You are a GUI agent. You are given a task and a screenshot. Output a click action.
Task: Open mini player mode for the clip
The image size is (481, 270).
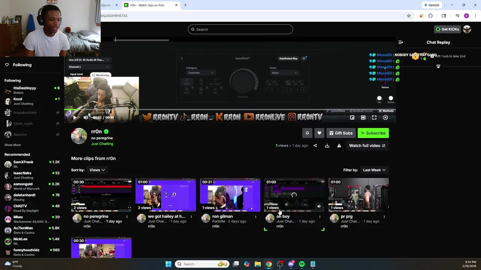352,117
